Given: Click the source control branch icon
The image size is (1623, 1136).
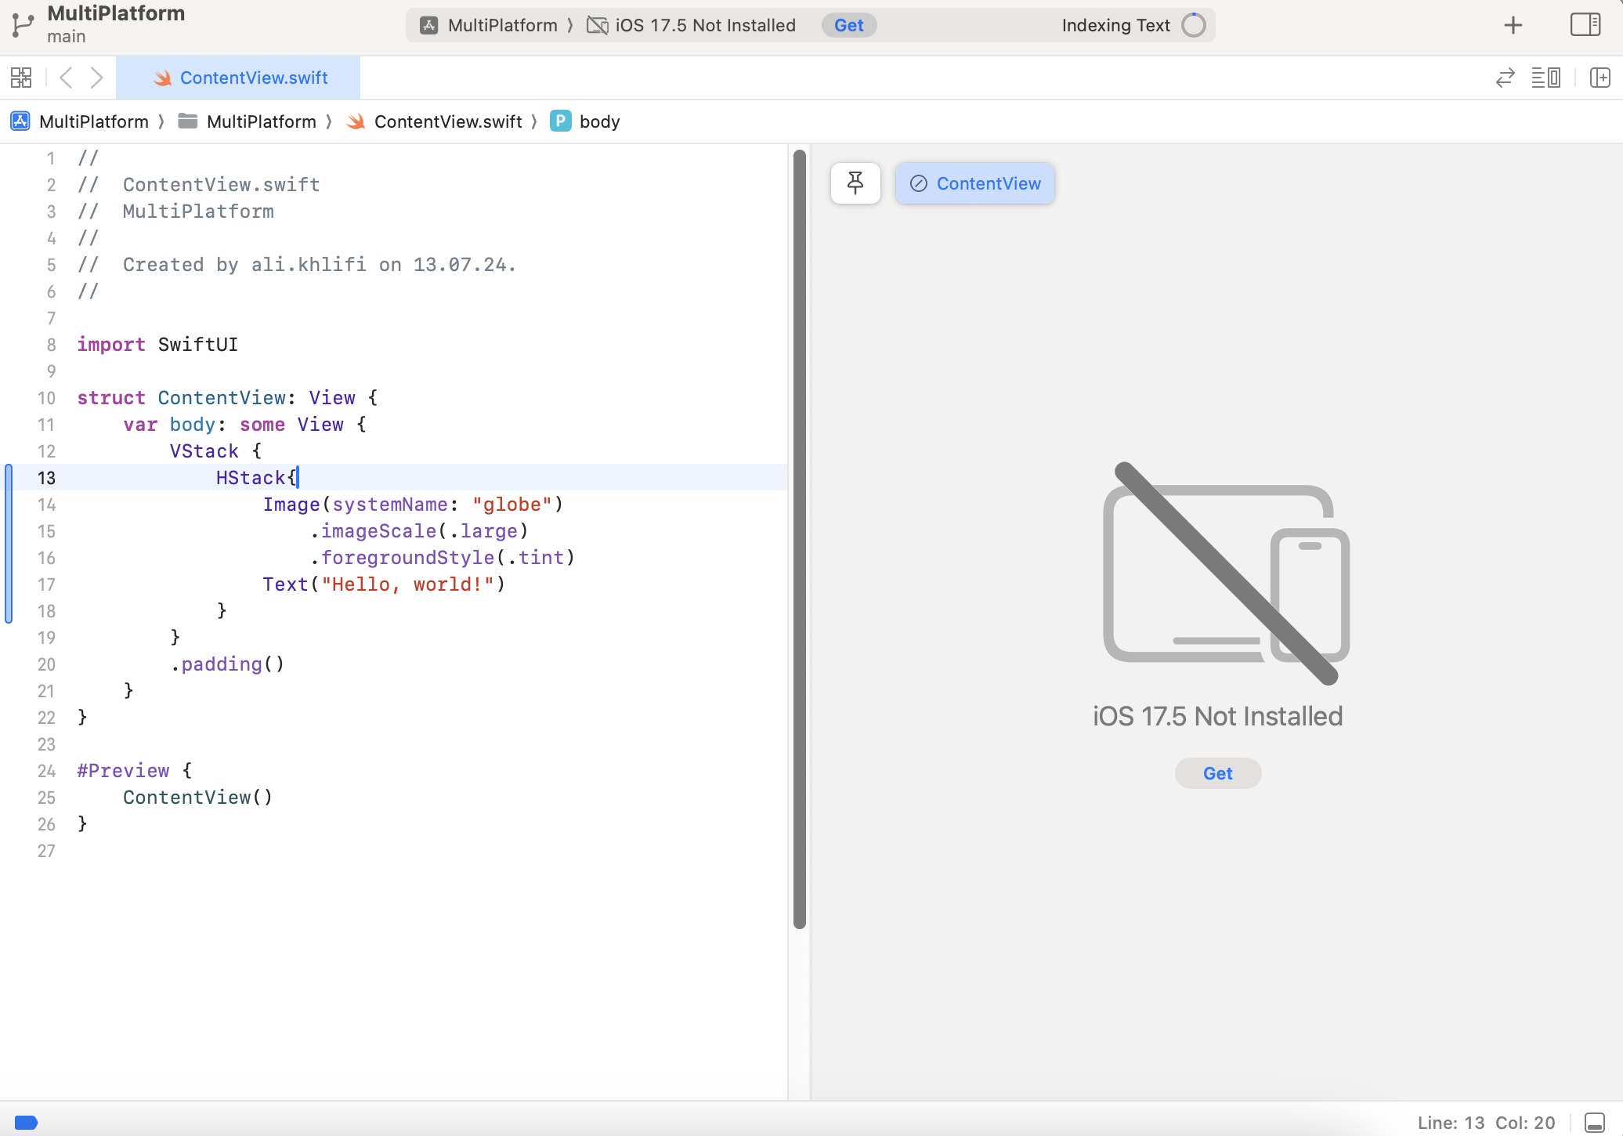Looking at the screenshot, I should click(23, 25).
